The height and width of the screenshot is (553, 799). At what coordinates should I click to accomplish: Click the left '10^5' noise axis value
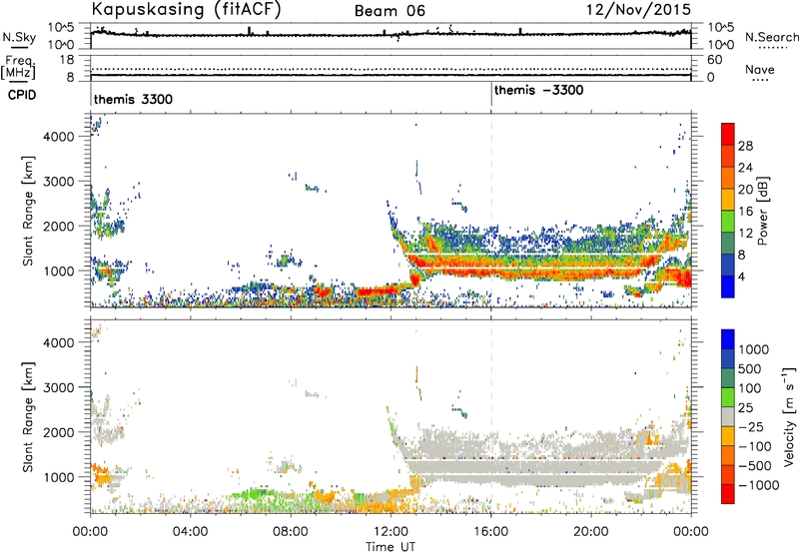pyautogui.click(x=61, y=27)
